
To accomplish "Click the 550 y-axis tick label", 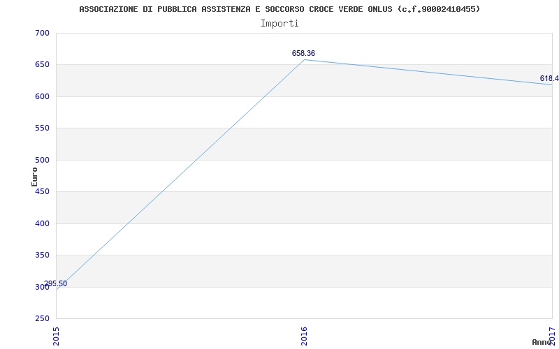I will (42, 128).
